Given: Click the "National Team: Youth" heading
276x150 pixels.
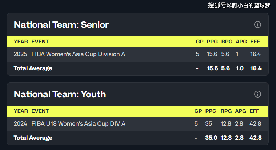Looking at the screenshot, I should tap(60, 94).
